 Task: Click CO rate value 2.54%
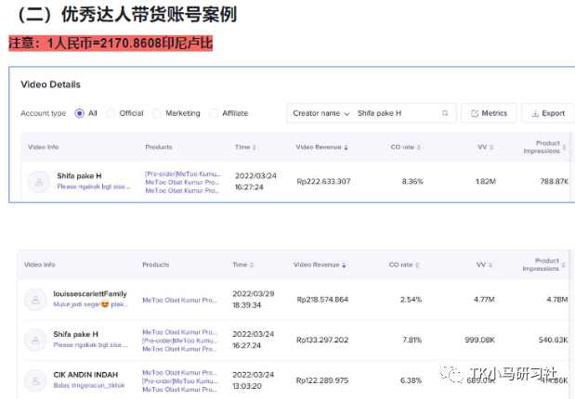(x=411, y=300)
